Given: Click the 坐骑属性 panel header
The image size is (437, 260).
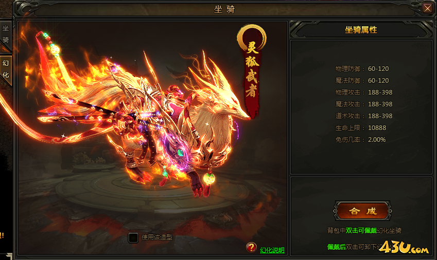Looking at the screenshot, I should click(x=361, y=30).
